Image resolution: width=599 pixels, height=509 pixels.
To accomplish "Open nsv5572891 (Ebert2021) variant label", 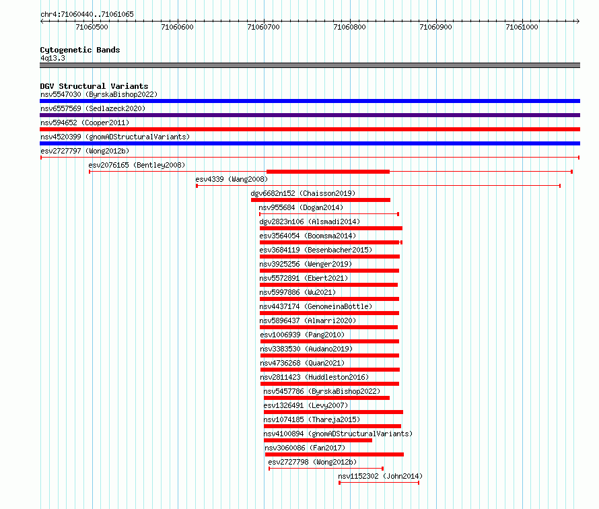I will pyautogui.click(x=304, y=278).
